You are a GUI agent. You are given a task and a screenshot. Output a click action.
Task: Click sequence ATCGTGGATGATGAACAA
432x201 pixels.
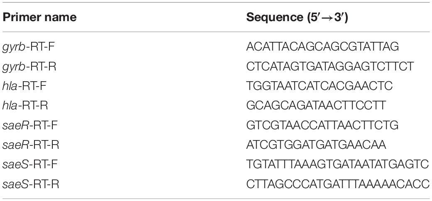coord(316,145)
